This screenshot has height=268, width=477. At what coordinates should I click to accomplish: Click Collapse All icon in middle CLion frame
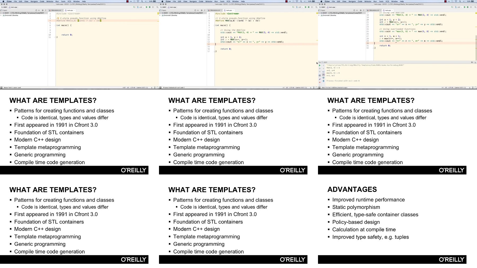click(198, 10)
